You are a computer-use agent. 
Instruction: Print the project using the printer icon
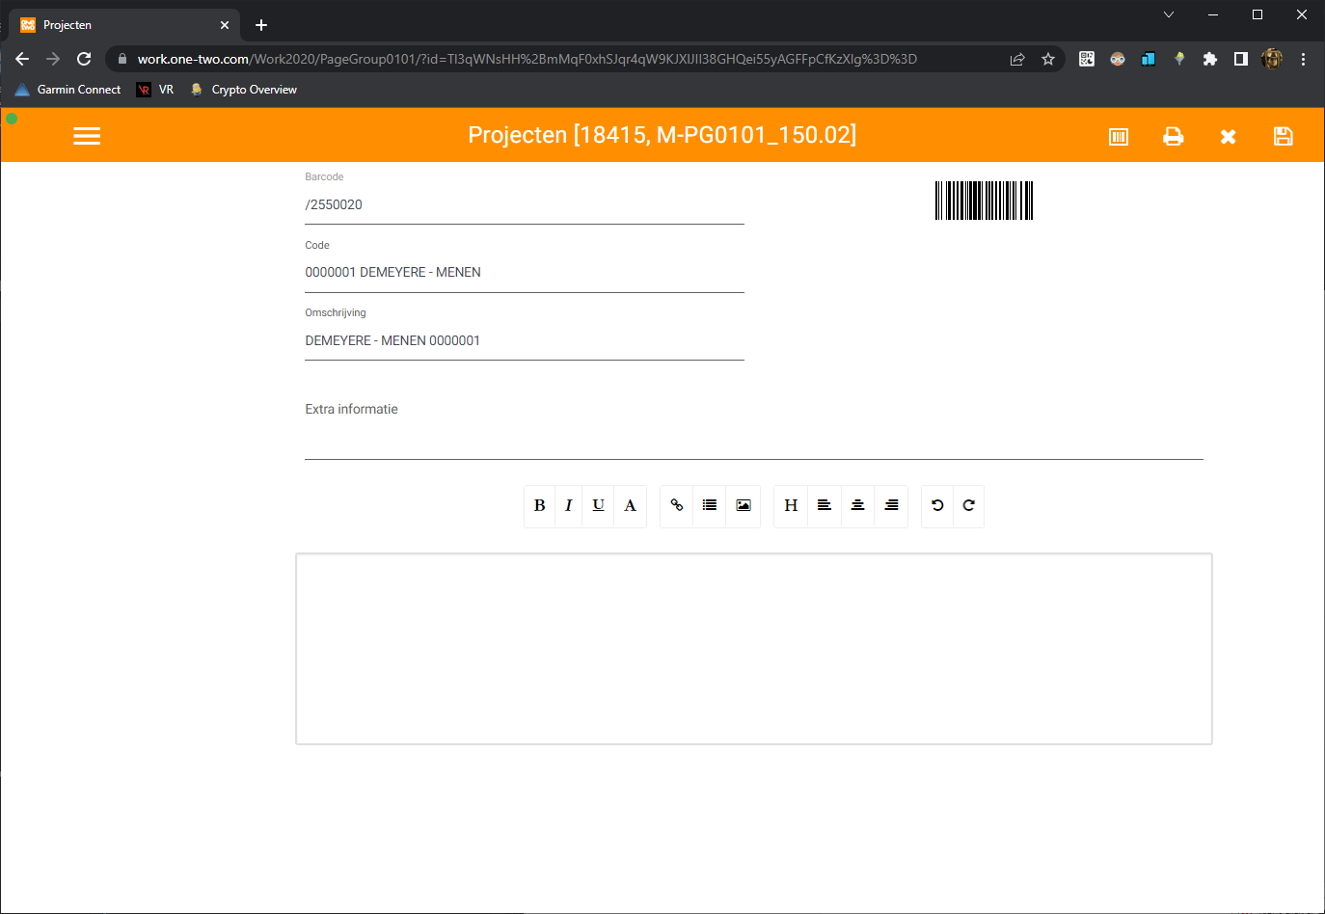[1173, 137]
